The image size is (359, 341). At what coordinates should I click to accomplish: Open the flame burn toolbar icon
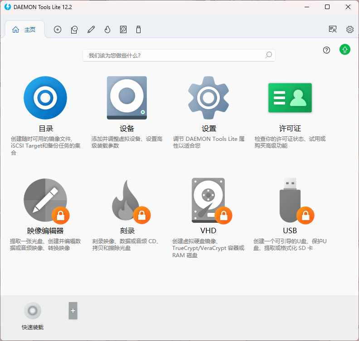click(107, 29)
